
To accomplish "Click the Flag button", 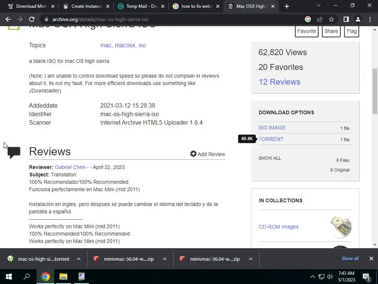I will [x=351, y=31].
